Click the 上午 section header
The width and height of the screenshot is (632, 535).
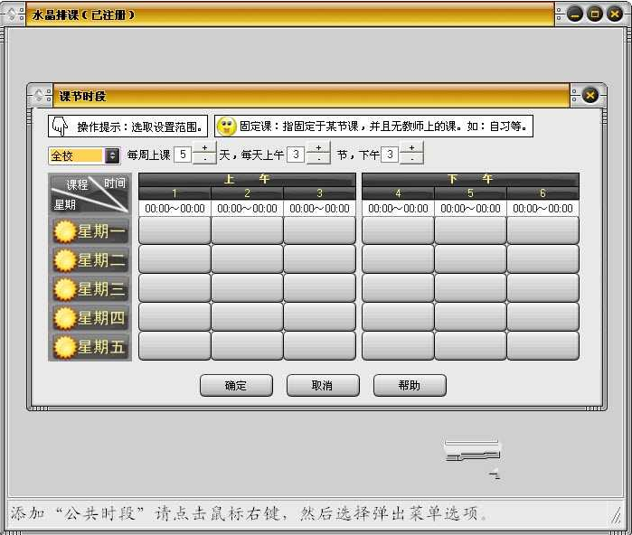(247, 180)
